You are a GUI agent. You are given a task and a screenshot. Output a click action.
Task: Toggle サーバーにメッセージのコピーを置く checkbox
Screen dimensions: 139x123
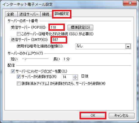pyautogui.click(x=13, y=71)
